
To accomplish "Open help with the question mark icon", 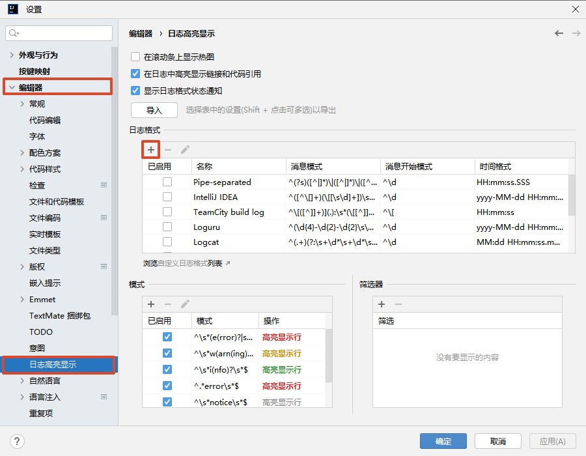I will [18, 441].
